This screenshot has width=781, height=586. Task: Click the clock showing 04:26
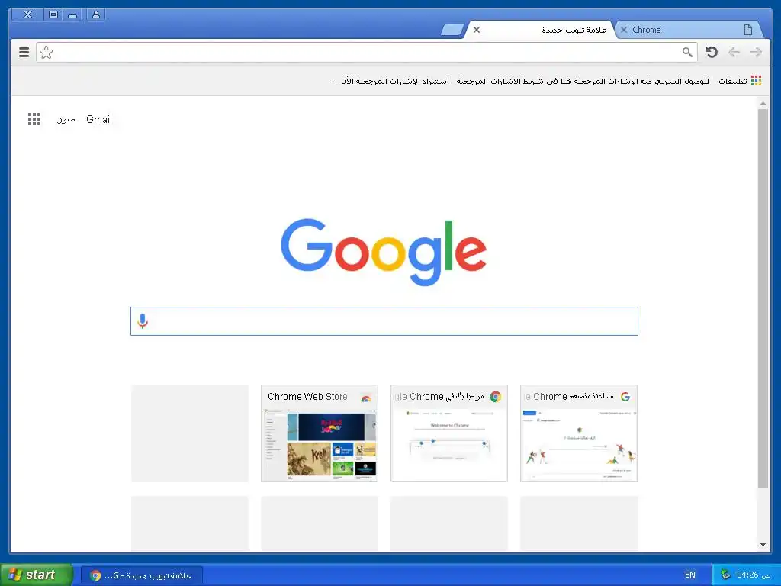[753, 575]
